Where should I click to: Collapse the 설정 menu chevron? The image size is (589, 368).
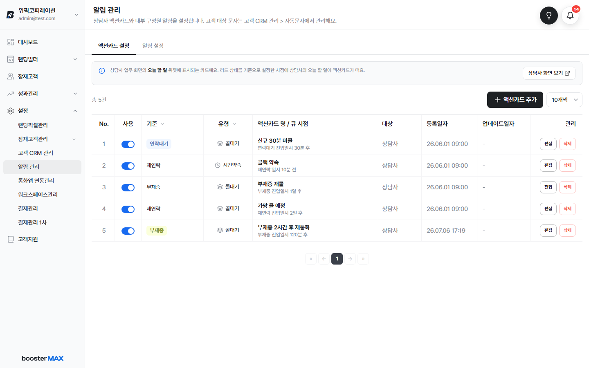point(75,111)
